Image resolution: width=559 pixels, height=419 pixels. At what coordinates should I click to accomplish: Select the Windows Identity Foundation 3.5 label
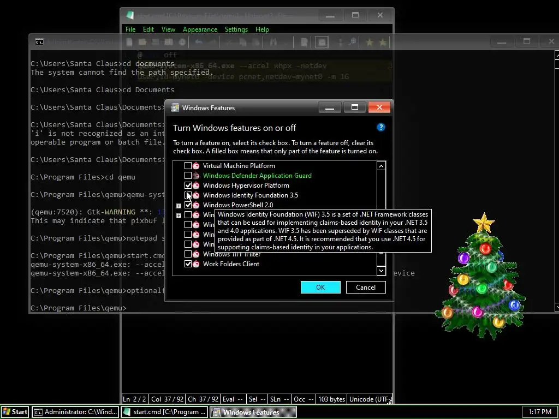tap(250, 195)
